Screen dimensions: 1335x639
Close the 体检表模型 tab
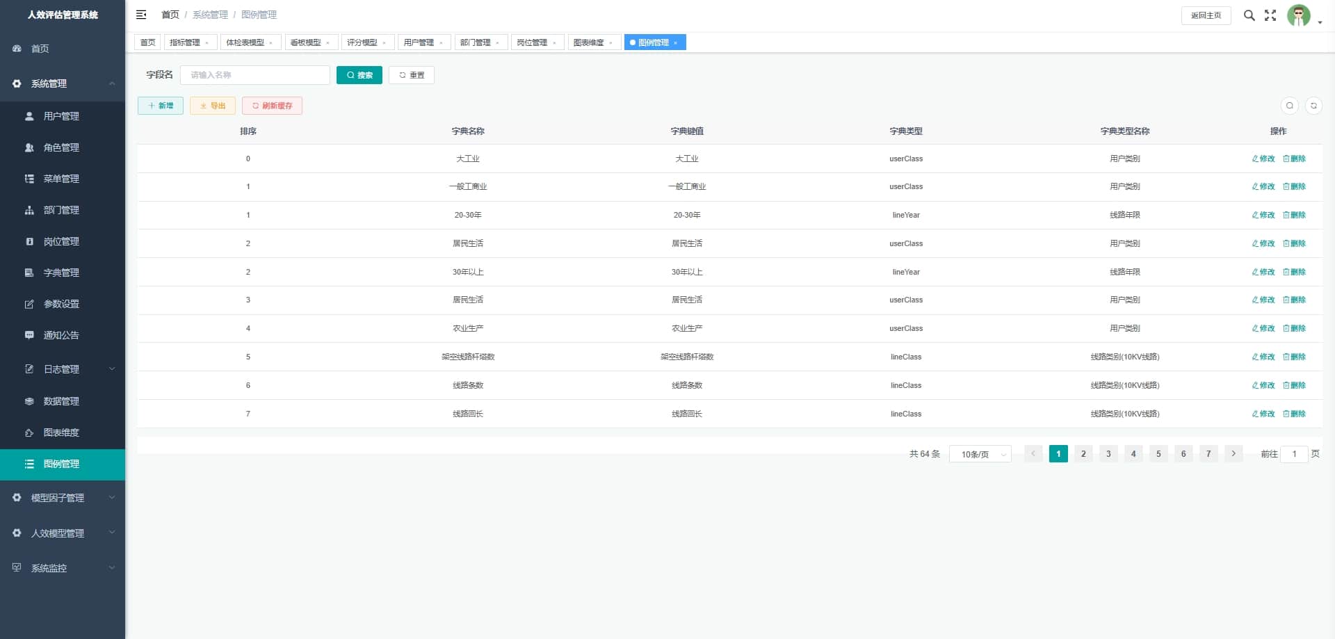[x=271, y=43]
